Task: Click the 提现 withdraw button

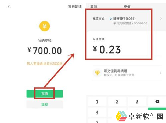Action: (x=45, y=105)
